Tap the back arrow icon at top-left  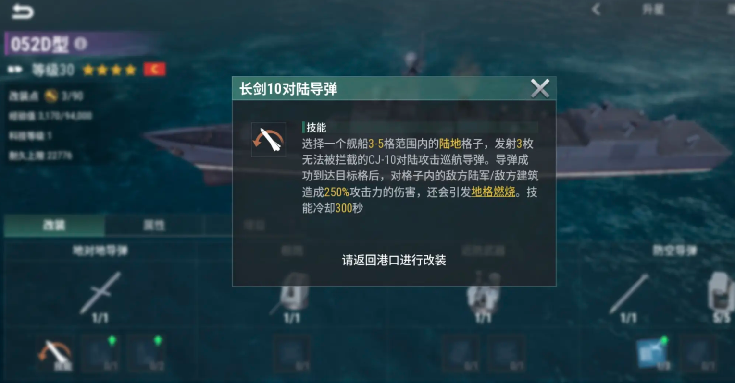click(x=23, y=11)
